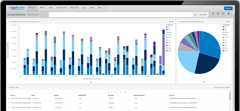This screenshot has width=240, height=111.
Task: Toggle tcp series in histogram legend
Action: [x=168, y=27]
